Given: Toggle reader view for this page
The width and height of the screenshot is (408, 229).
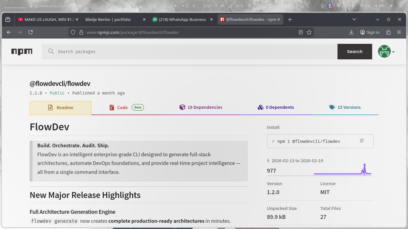Looking at the screenshot, I should point(301,32).
